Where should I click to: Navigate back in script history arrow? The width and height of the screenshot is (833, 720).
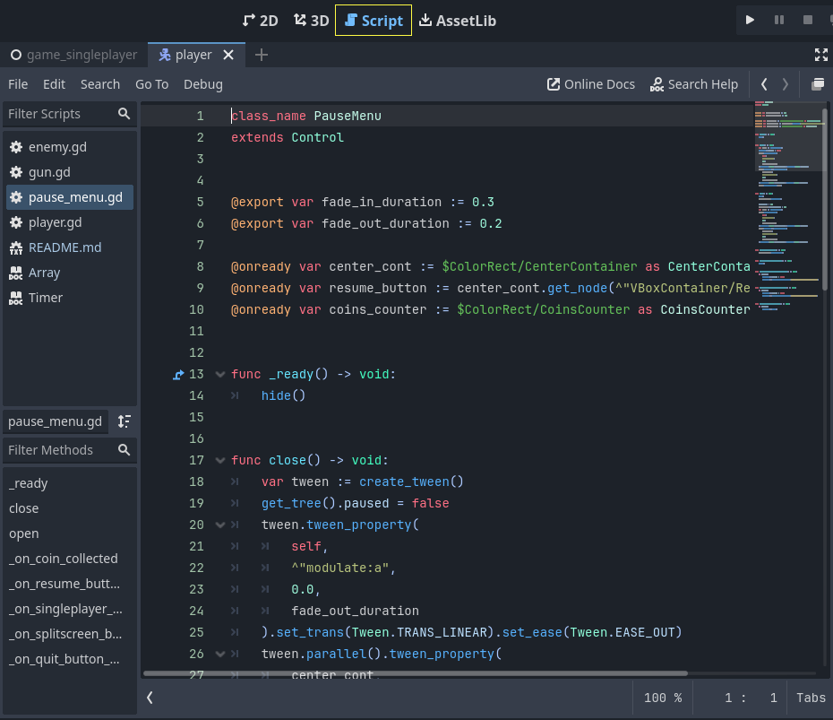[763, 83]
